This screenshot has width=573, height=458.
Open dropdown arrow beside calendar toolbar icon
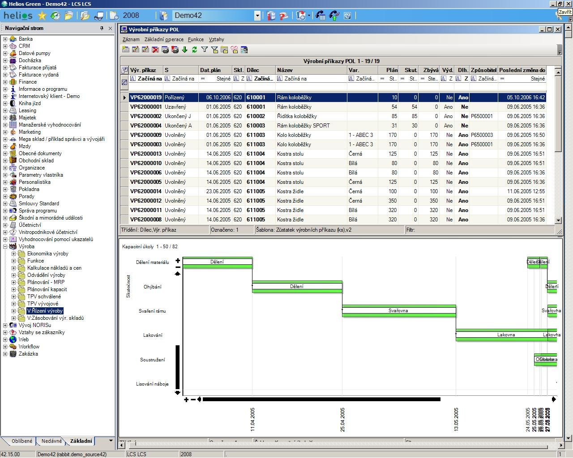(x=309, y=16)
